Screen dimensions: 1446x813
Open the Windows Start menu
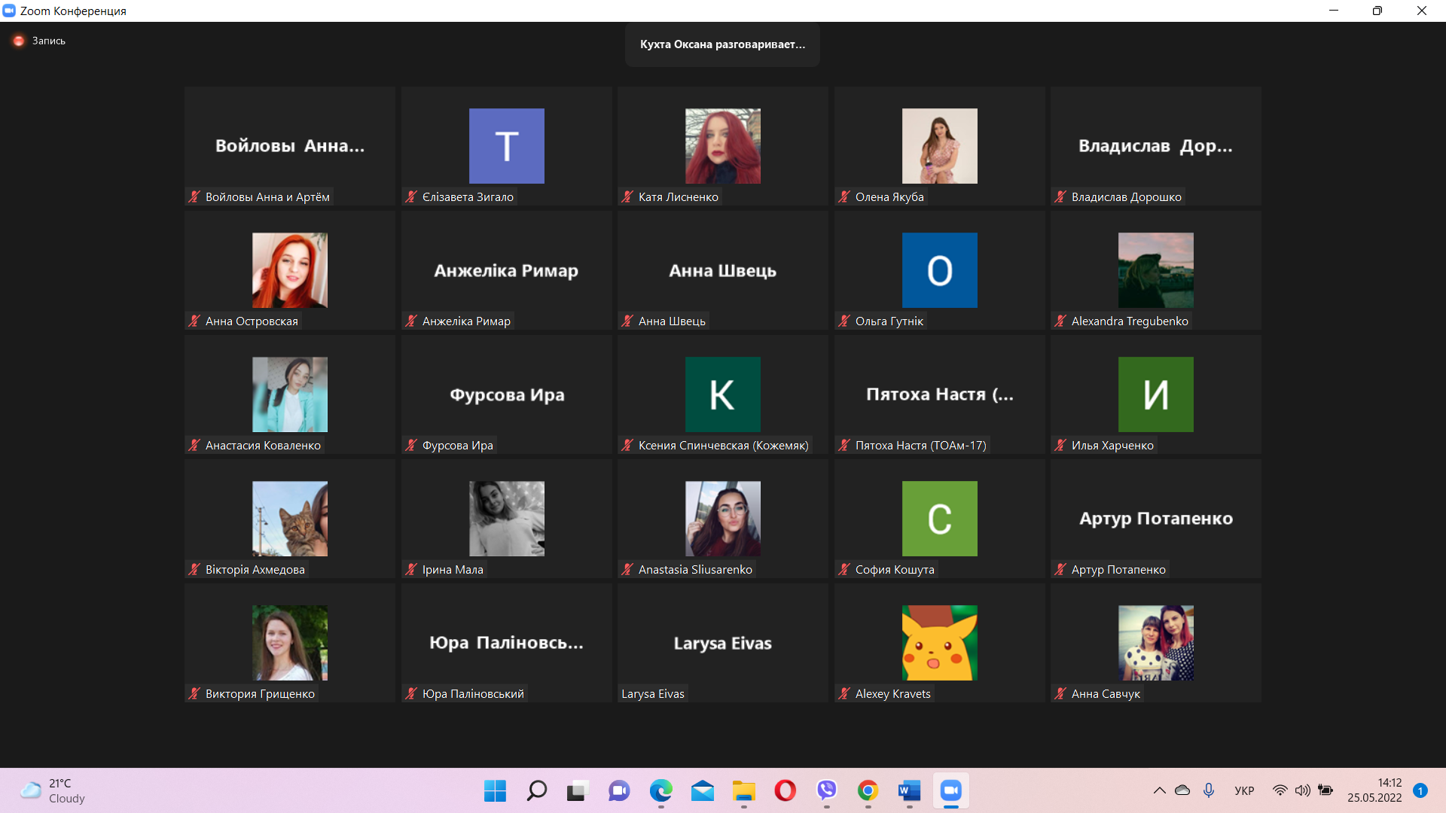495,790
